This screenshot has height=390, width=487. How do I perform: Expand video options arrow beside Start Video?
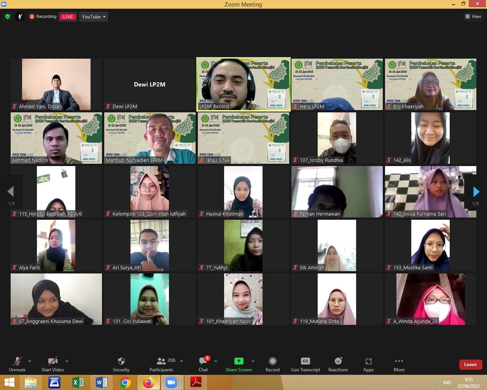click(x=67, y=361)
